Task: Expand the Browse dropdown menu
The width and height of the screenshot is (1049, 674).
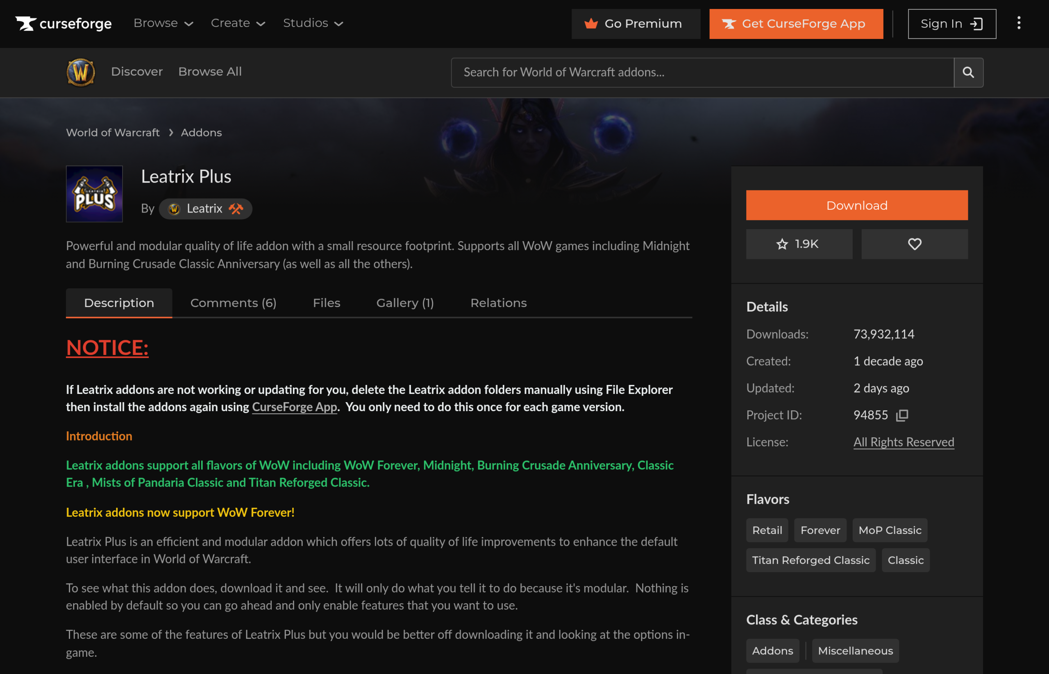Action: (163, 23)
